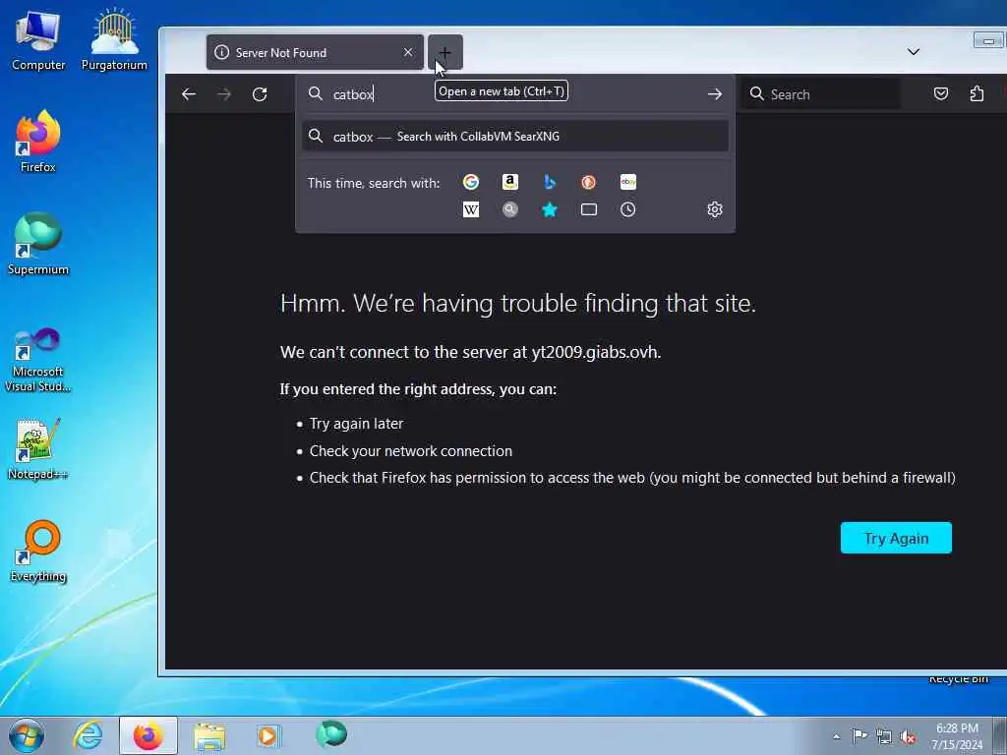
Task: Search history with the clock icon
Action: coord(628,209)
